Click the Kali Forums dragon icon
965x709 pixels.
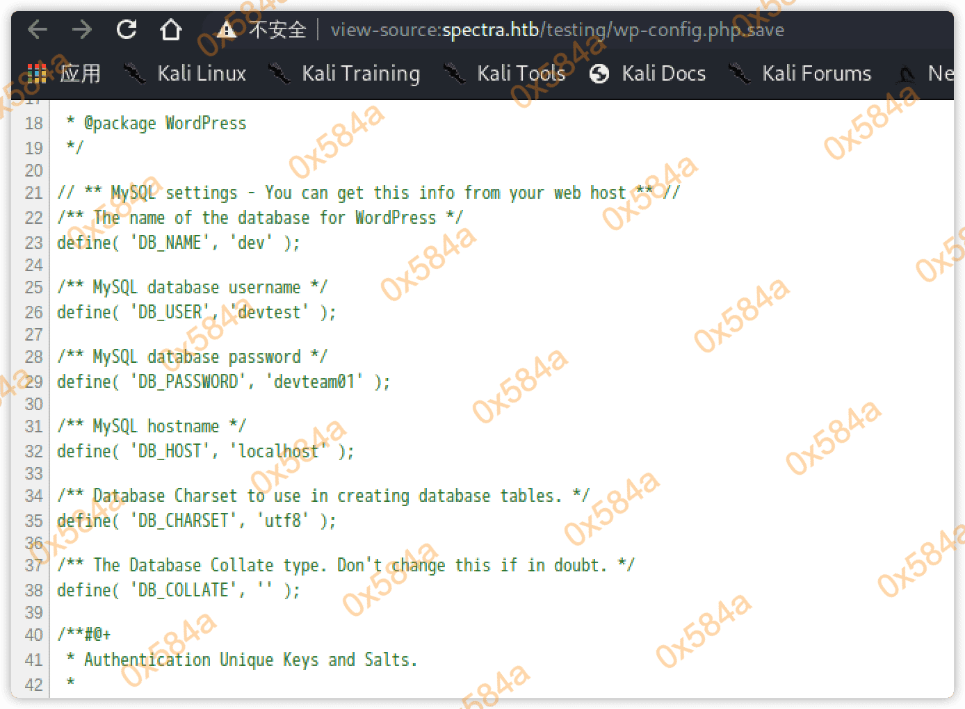coord(739,74)
